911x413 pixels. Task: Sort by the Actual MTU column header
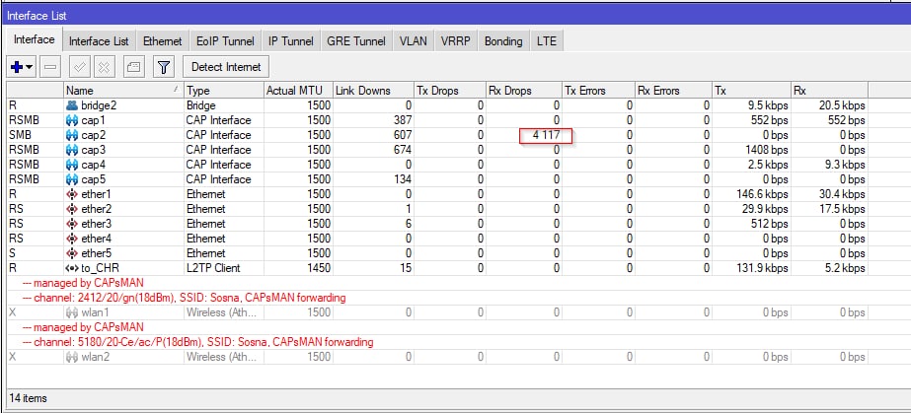tap(298, 91)
